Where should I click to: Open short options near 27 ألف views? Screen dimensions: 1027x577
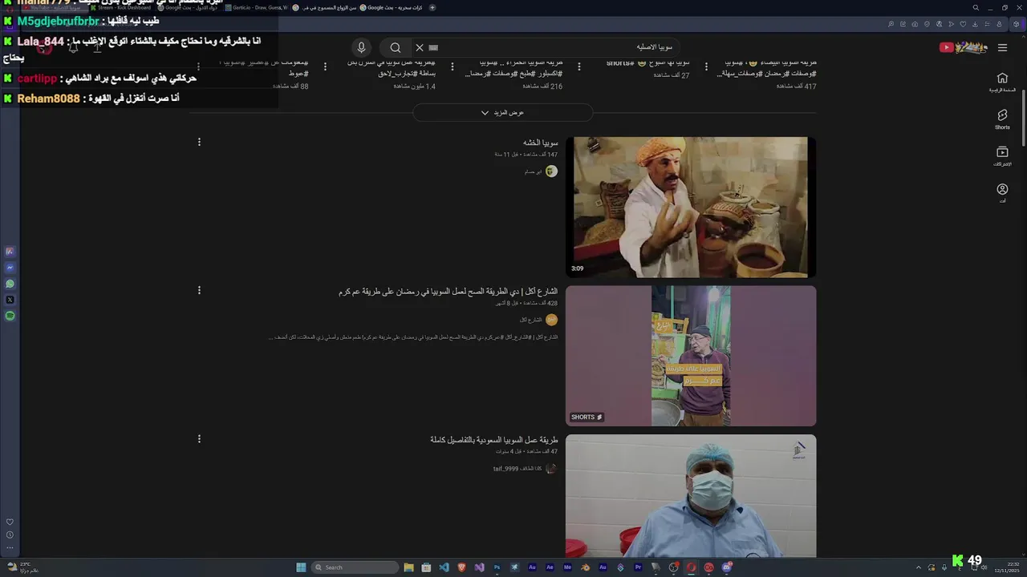pos(579,67)
